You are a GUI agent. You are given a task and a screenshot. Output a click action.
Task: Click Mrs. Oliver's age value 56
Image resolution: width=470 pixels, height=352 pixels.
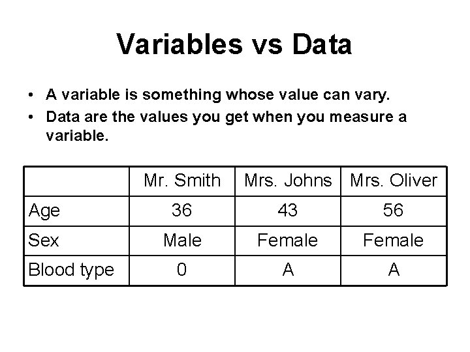pos(394,211)
